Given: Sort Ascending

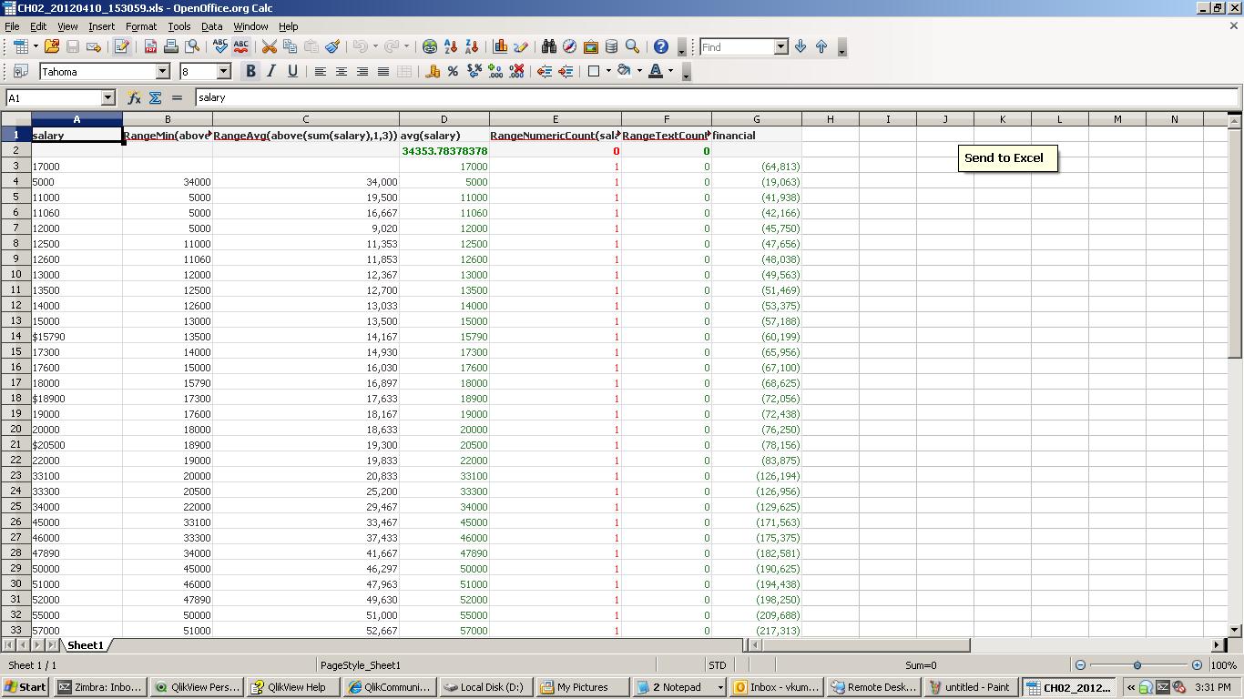Looking at the screenshot, I should point(451,46).
